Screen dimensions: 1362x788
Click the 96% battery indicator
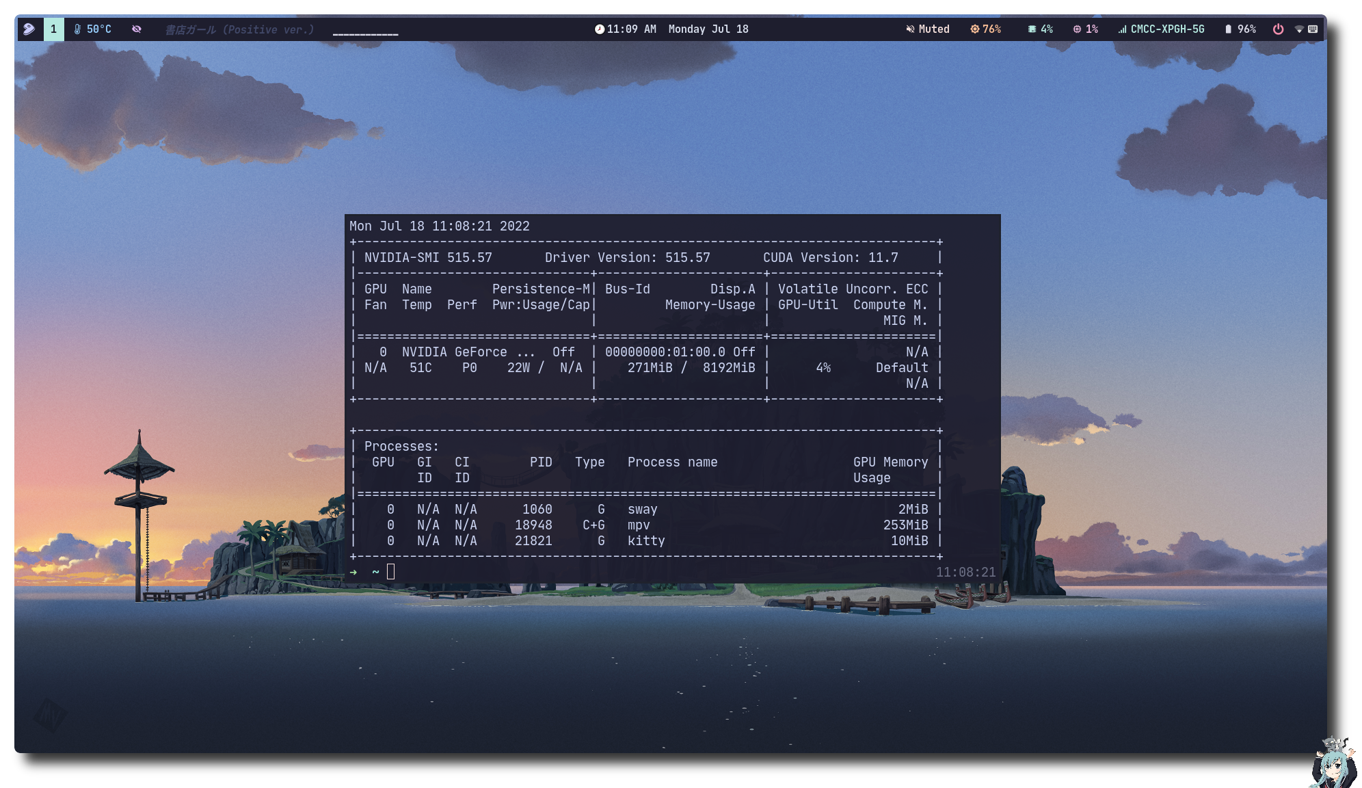pyautogui.click(x=1240, y=29)
